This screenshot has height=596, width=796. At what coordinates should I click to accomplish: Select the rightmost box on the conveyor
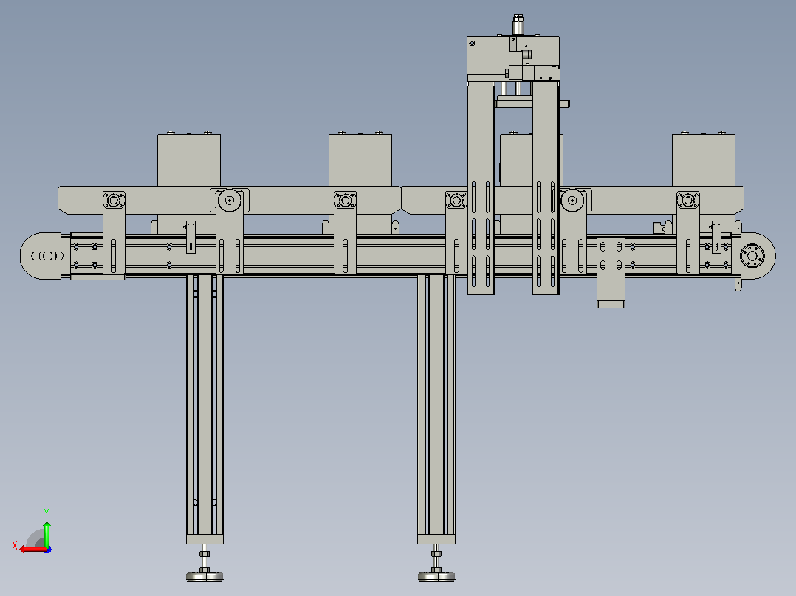(704, 160)
